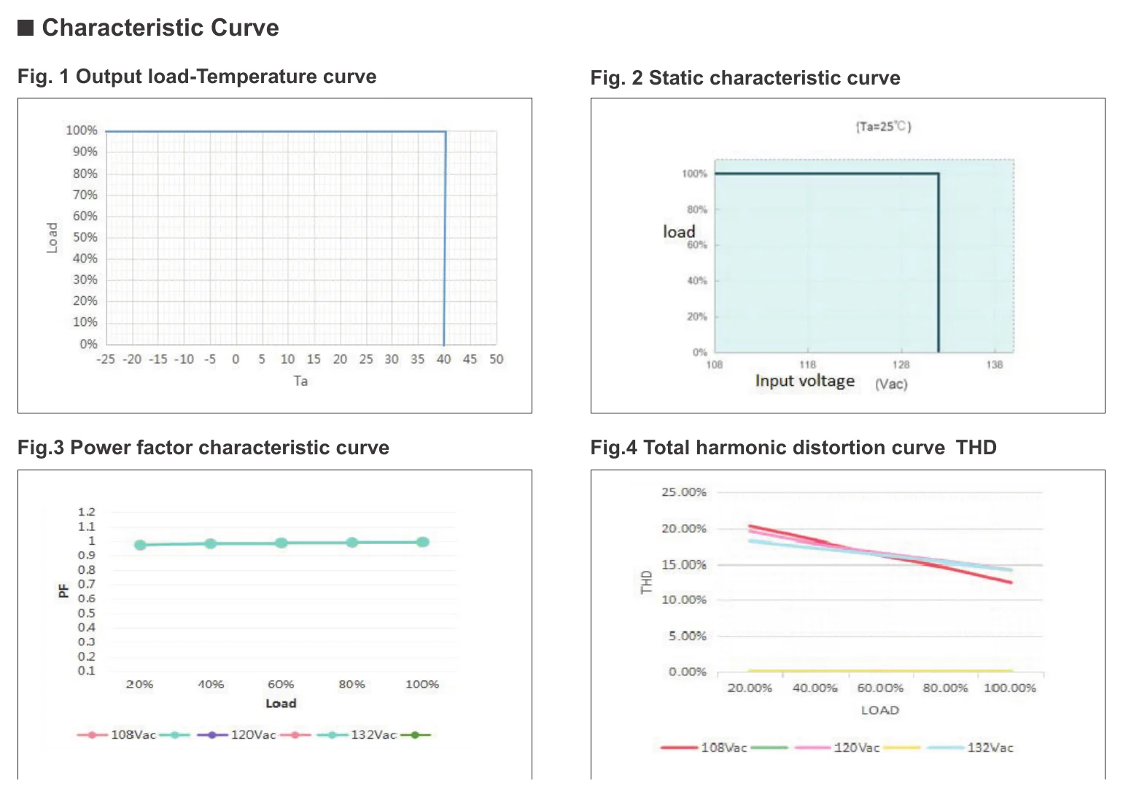Click the "LOAD" x-axis label in Fig. 4
The width and height of the screenshot is (1123, 797).
pos(880,709)
